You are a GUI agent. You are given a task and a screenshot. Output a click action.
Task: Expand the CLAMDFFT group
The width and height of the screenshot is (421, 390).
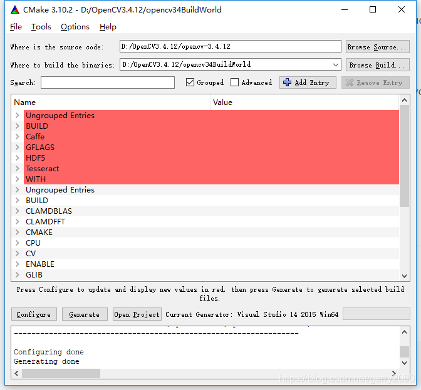click(x=18, y=221)
